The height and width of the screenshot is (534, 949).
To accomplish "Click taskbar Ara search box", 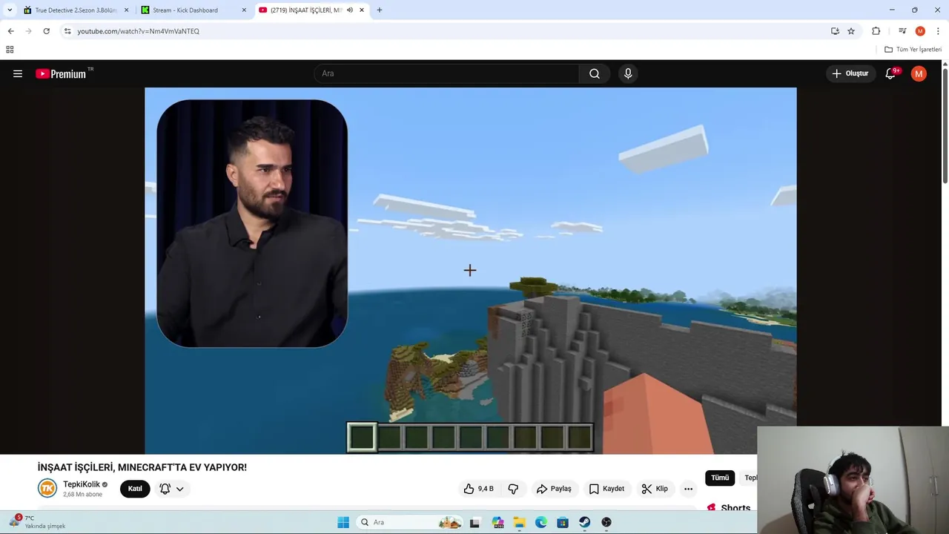I will 409,522.
